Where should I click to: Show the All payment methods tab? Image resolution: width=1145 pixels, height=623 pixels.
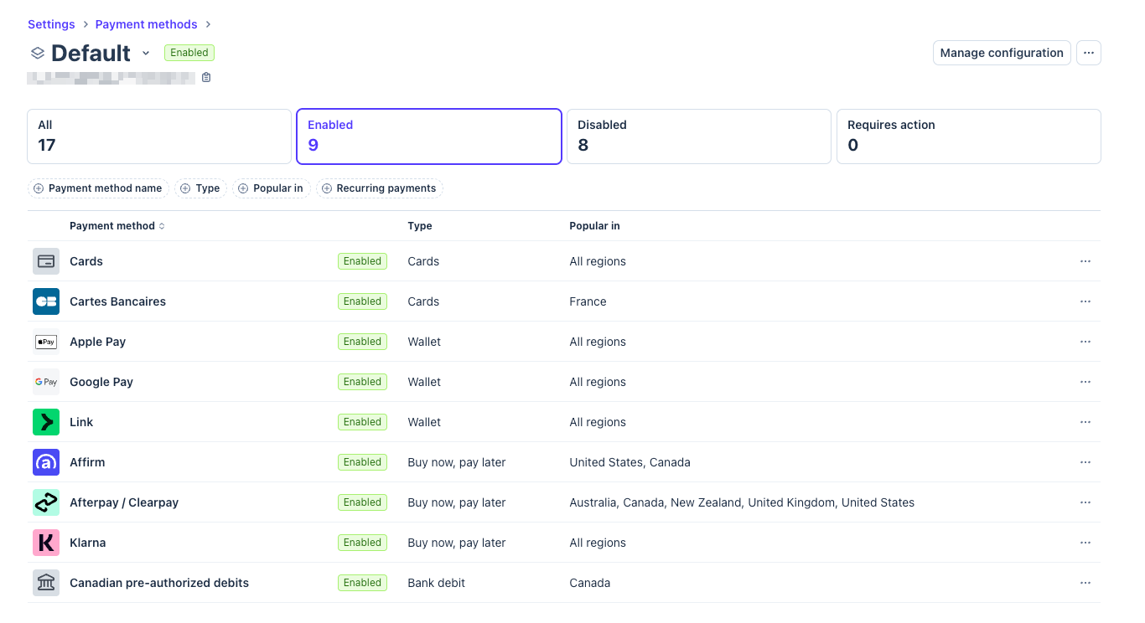[159, 136]
